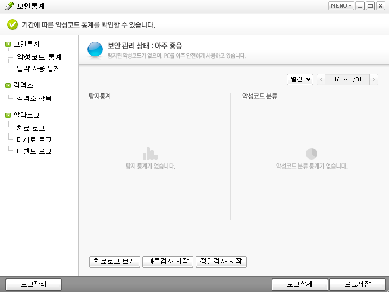389x292 pixels.
Task: Click the 로그삭제 button
Action: [x=300, y=284]
